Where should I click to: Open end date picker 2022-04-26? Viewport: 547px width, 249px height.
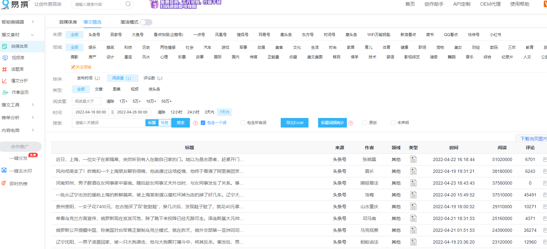[132, 112]
